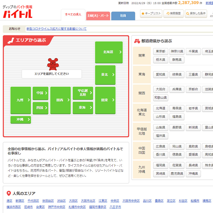This screenshot has width=213, height=213.
Task: Select the 九州 area tile
Action: tap(21, 100)
